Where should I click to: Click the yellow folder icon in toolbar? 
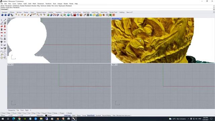click(x=100, y=15)
